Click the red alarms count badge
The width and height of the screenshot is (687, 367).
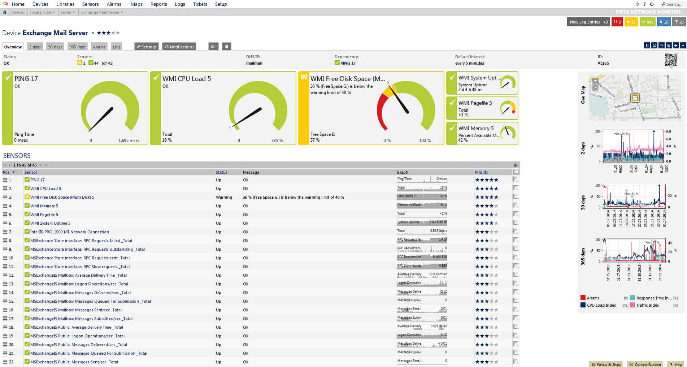[617, 22]
